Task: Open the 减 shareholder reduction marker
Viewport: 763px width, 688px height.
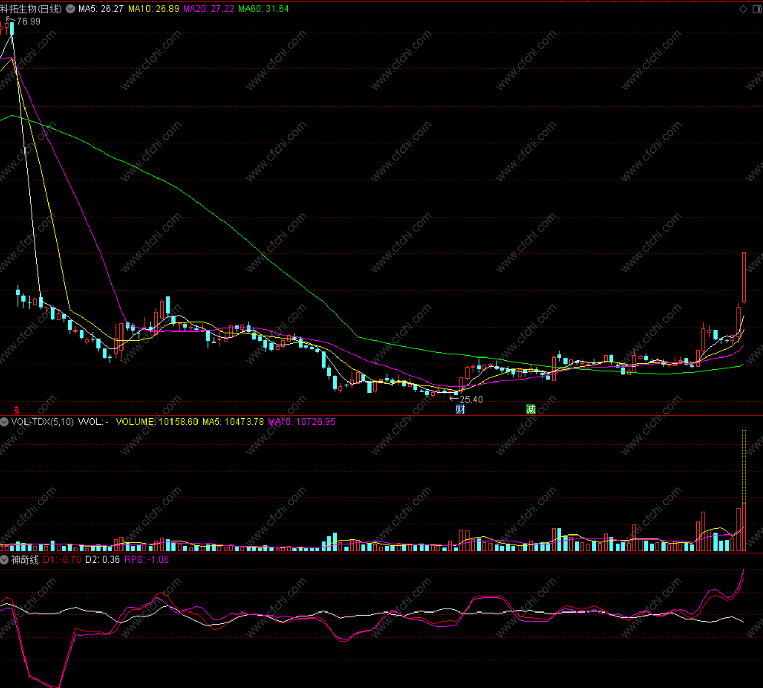Action: click(x=531, y=409)
